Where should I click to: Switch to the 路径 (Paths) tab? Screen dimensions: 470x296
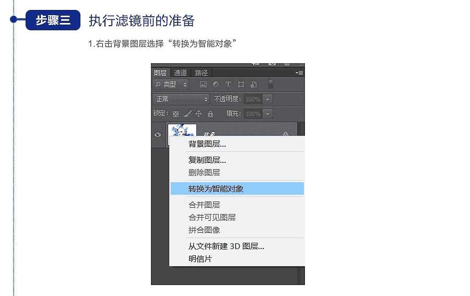[201, 73]
